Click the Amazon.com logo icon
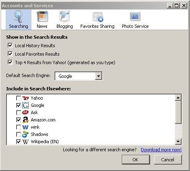190x171 pixels. (25, 120)
